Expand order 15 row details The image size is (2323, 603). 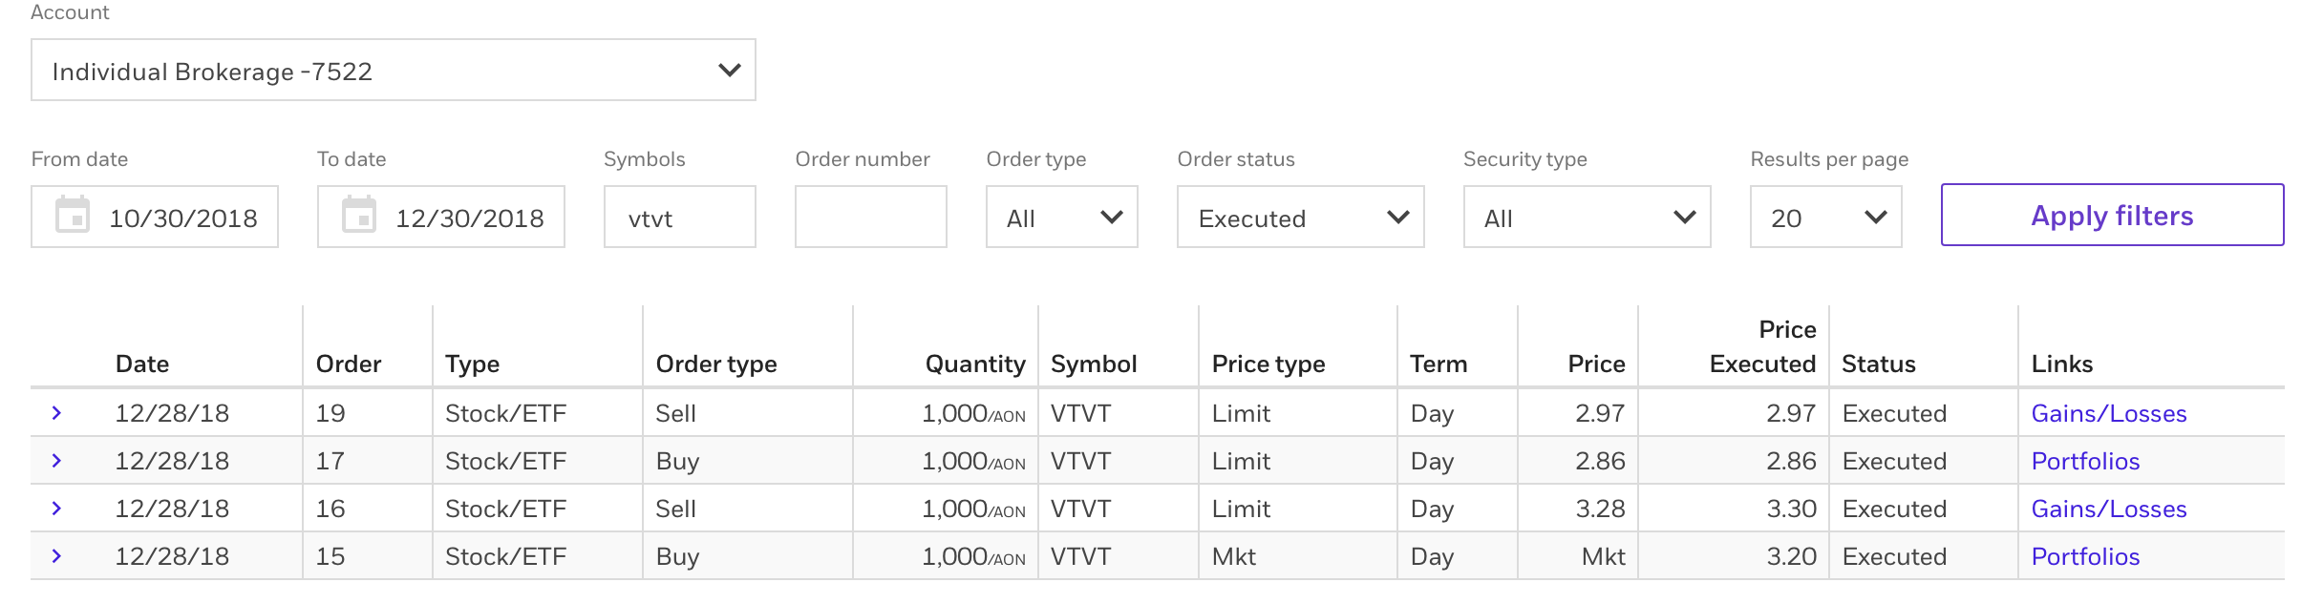click(56, 556)
